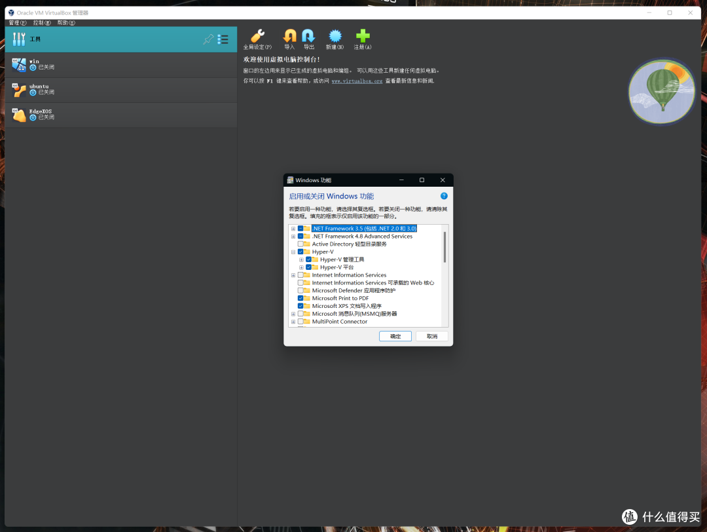Screen dimensions: 707x532
Task: Expand the Hyper-V 管理工具 node
Action: point(301,260)
